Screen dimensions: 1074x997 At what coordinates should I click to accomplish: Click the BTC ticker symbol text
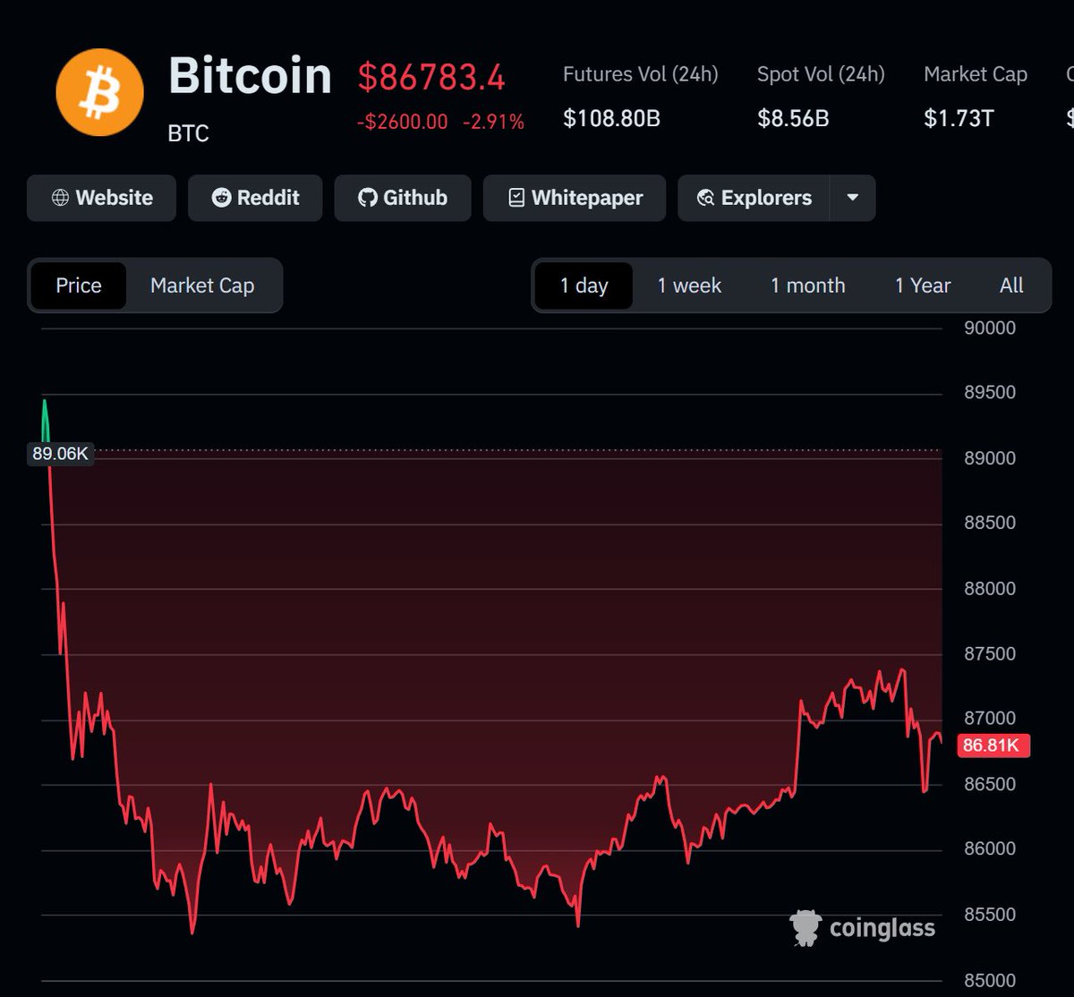(x=188, y=133)
